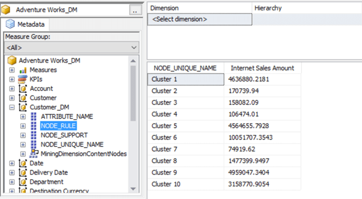Click the metadata tree scroll down arrow
The width and height of the screenshot is (362, 199).
[133, 189]
